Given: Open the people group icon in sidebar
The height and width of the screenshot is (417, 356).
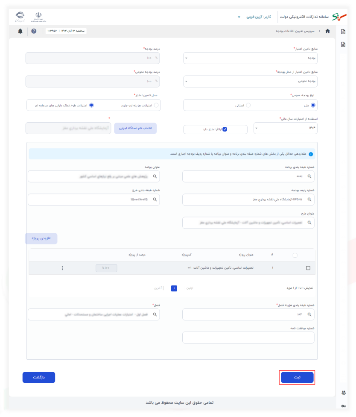Looking at the screenshot, I should tap(344, 393).
